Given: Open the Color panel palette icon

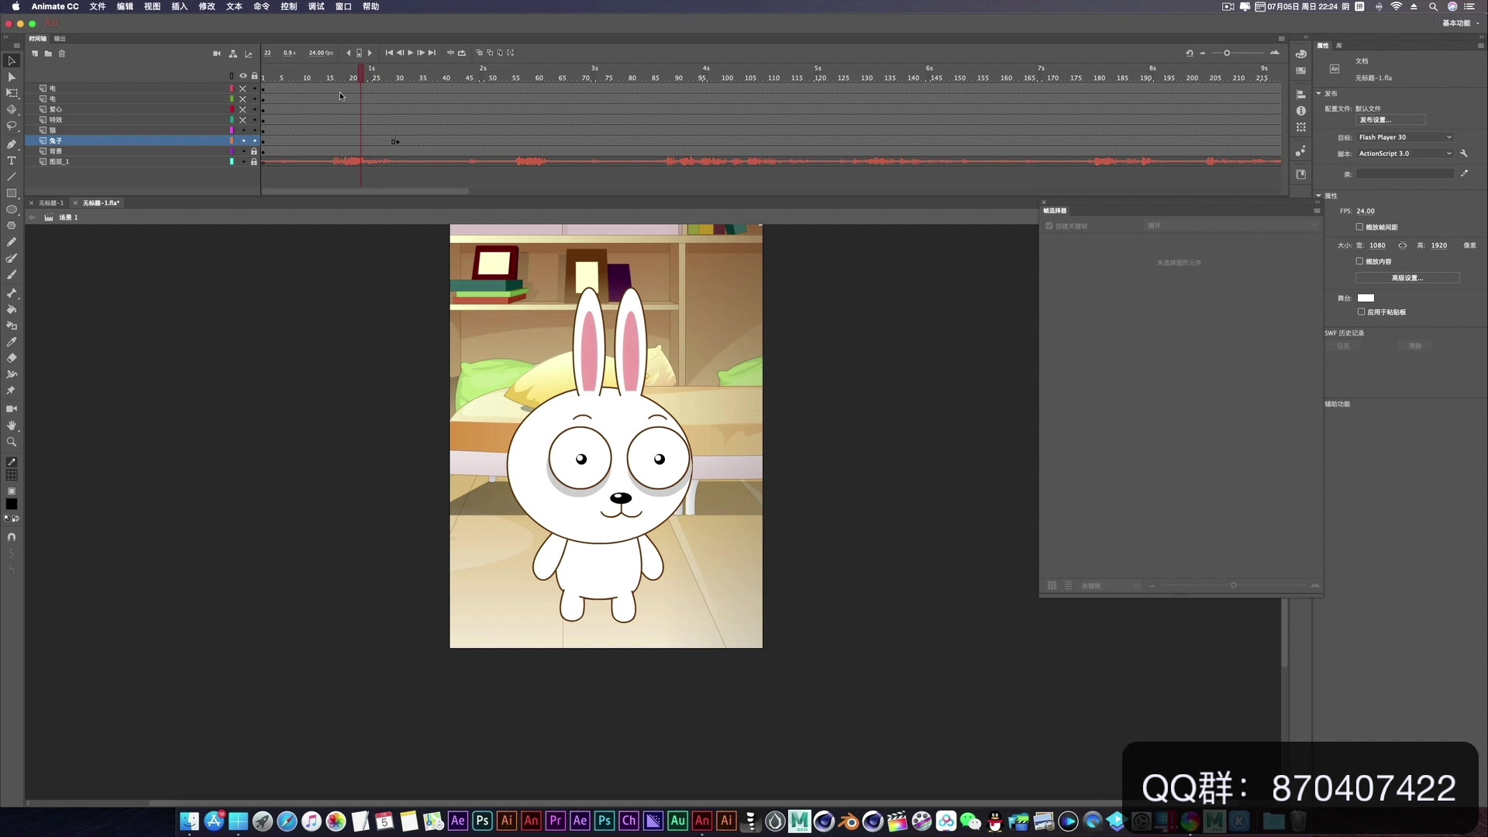Looking at the screenshot, I should (1301, 54).
